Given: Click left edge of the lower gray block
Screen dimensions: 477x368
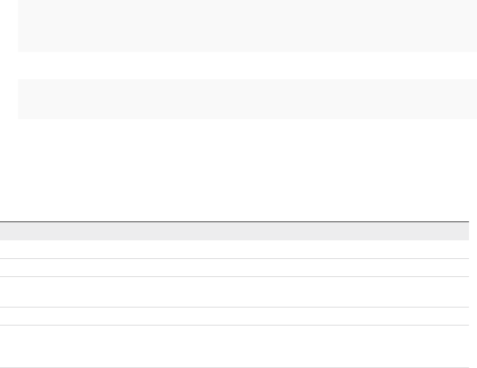Looking at the screenshot, I should (x=20, y=99).
